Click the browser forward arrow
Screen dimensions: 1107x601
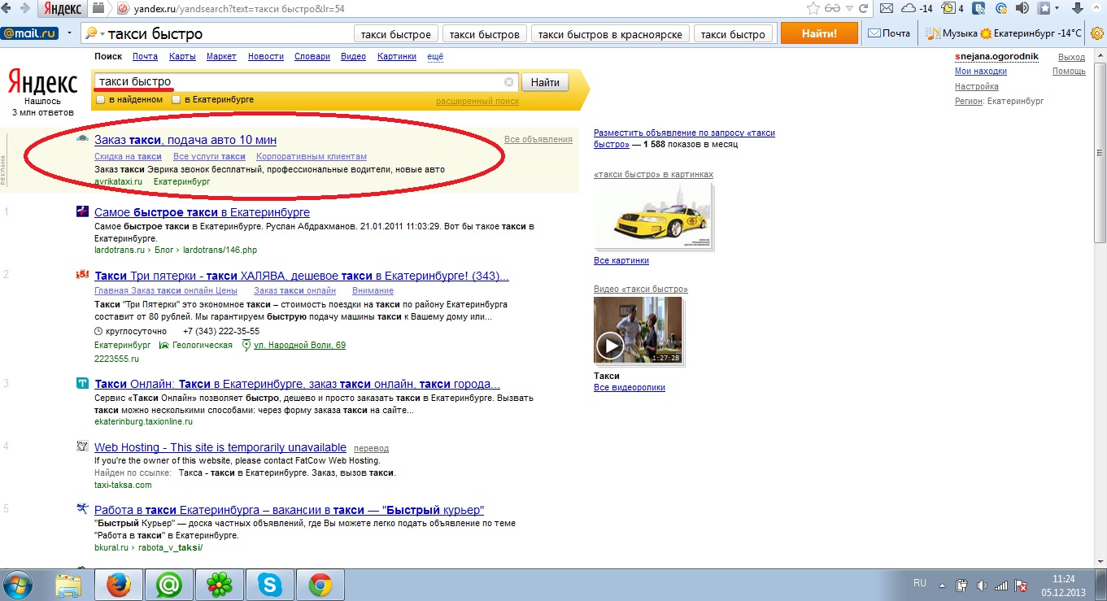(24, 9)
